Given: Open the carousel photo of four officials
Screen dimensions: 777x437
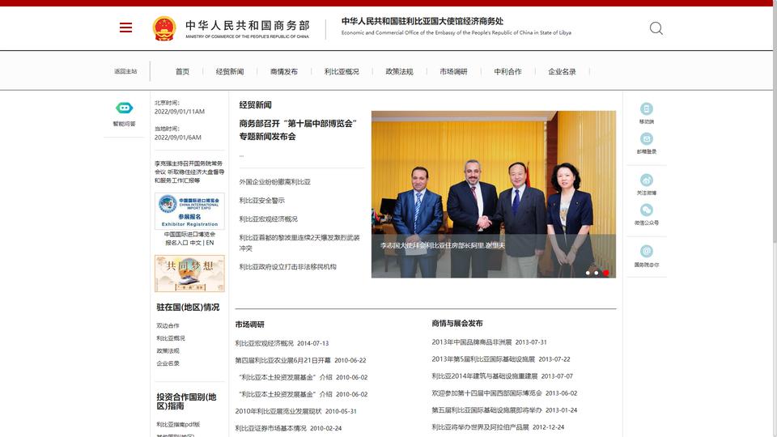Looking at the screenshot, I should click(494, 193).
